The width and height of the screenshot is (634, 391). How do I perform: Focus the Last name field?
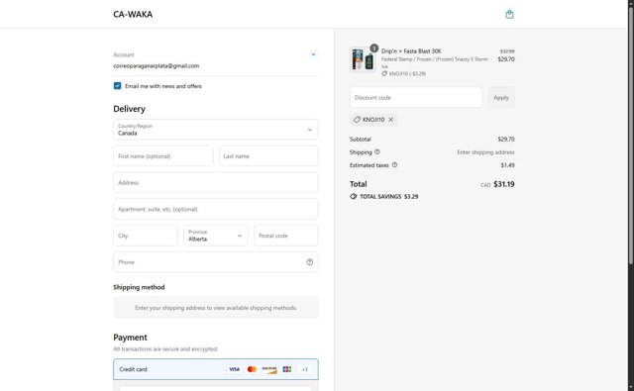pos(268,156)
